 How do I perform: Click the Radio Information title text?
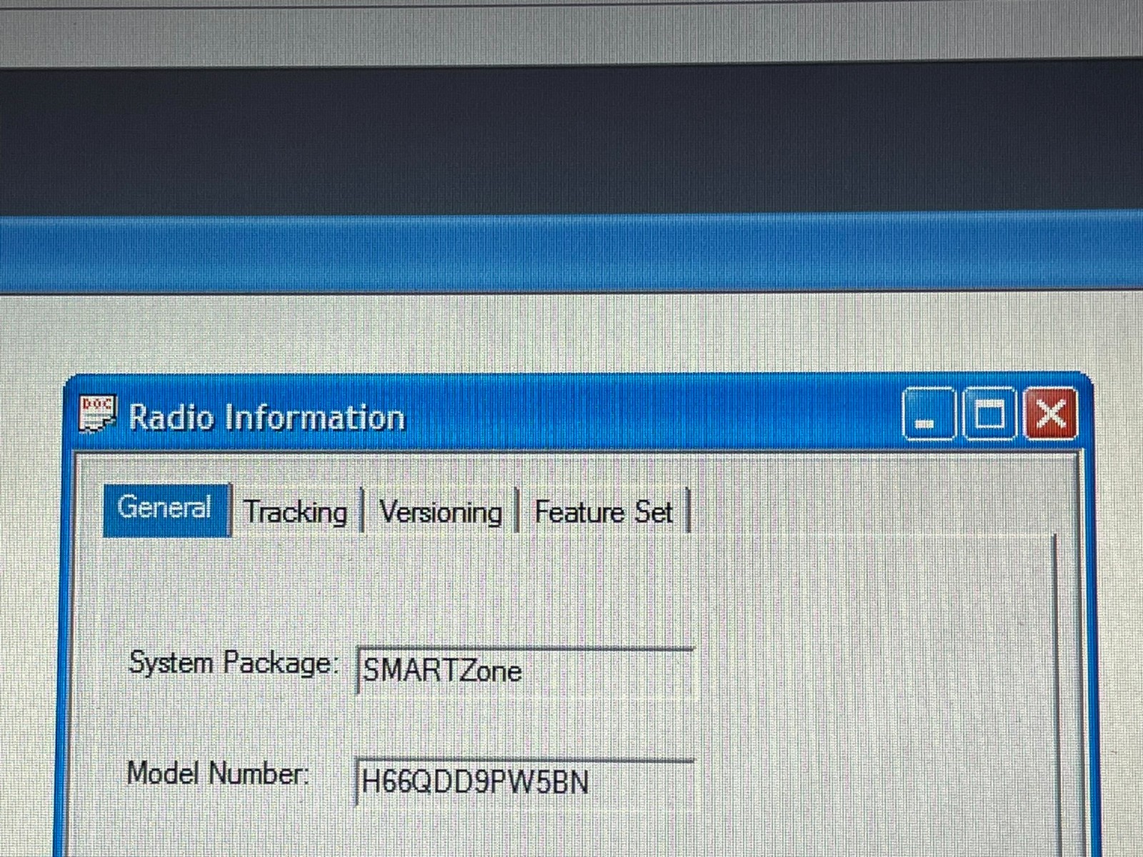click(267, 417)
